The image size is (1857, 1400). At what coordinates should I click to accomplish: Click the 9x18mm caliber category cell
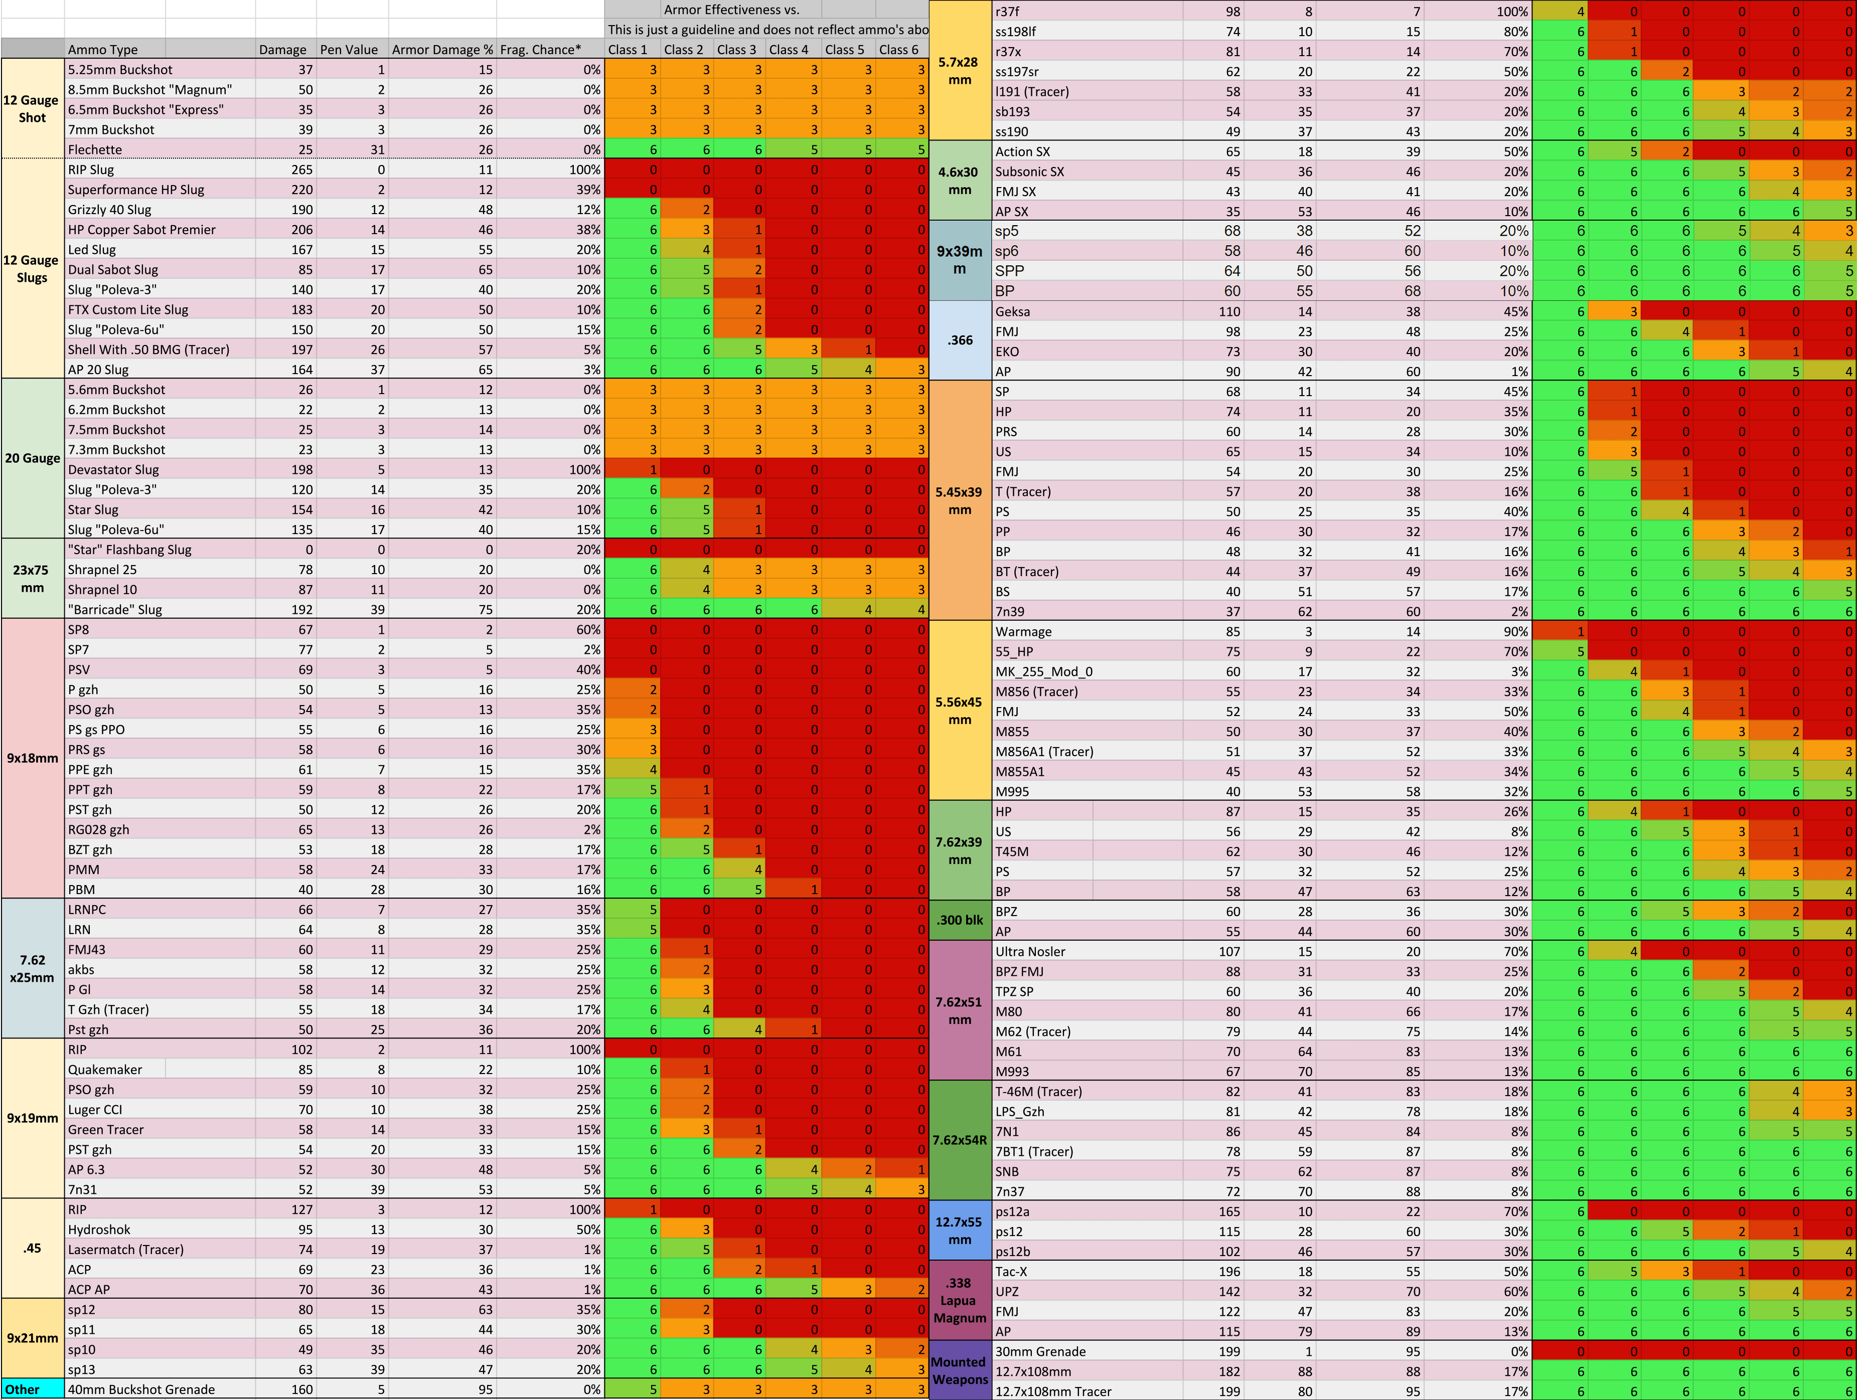[x=32, y=758]
